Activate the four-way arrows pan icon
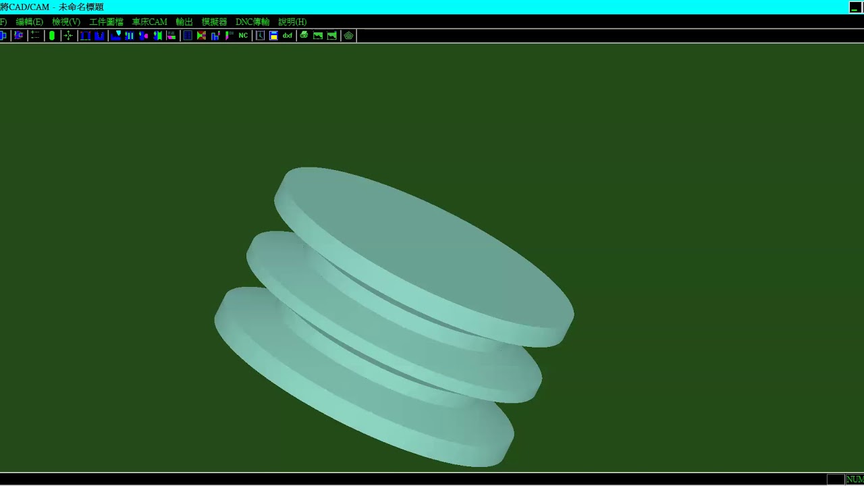 point(68,36)
